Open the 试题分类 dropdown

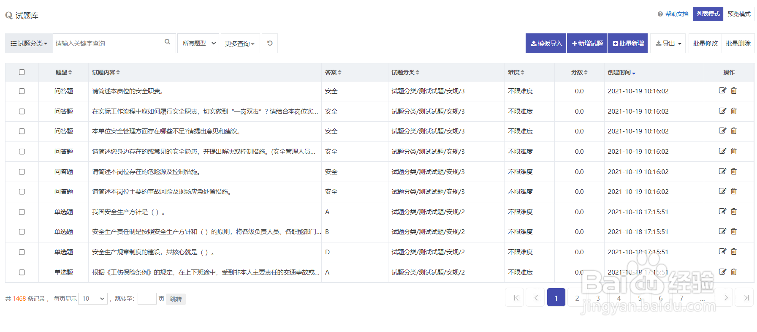(29, 43)
